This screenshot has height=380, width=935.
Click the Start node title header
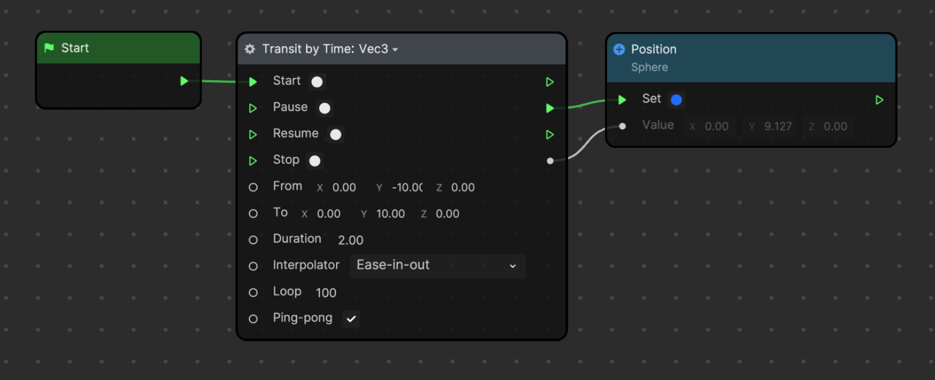coord(118,48)
